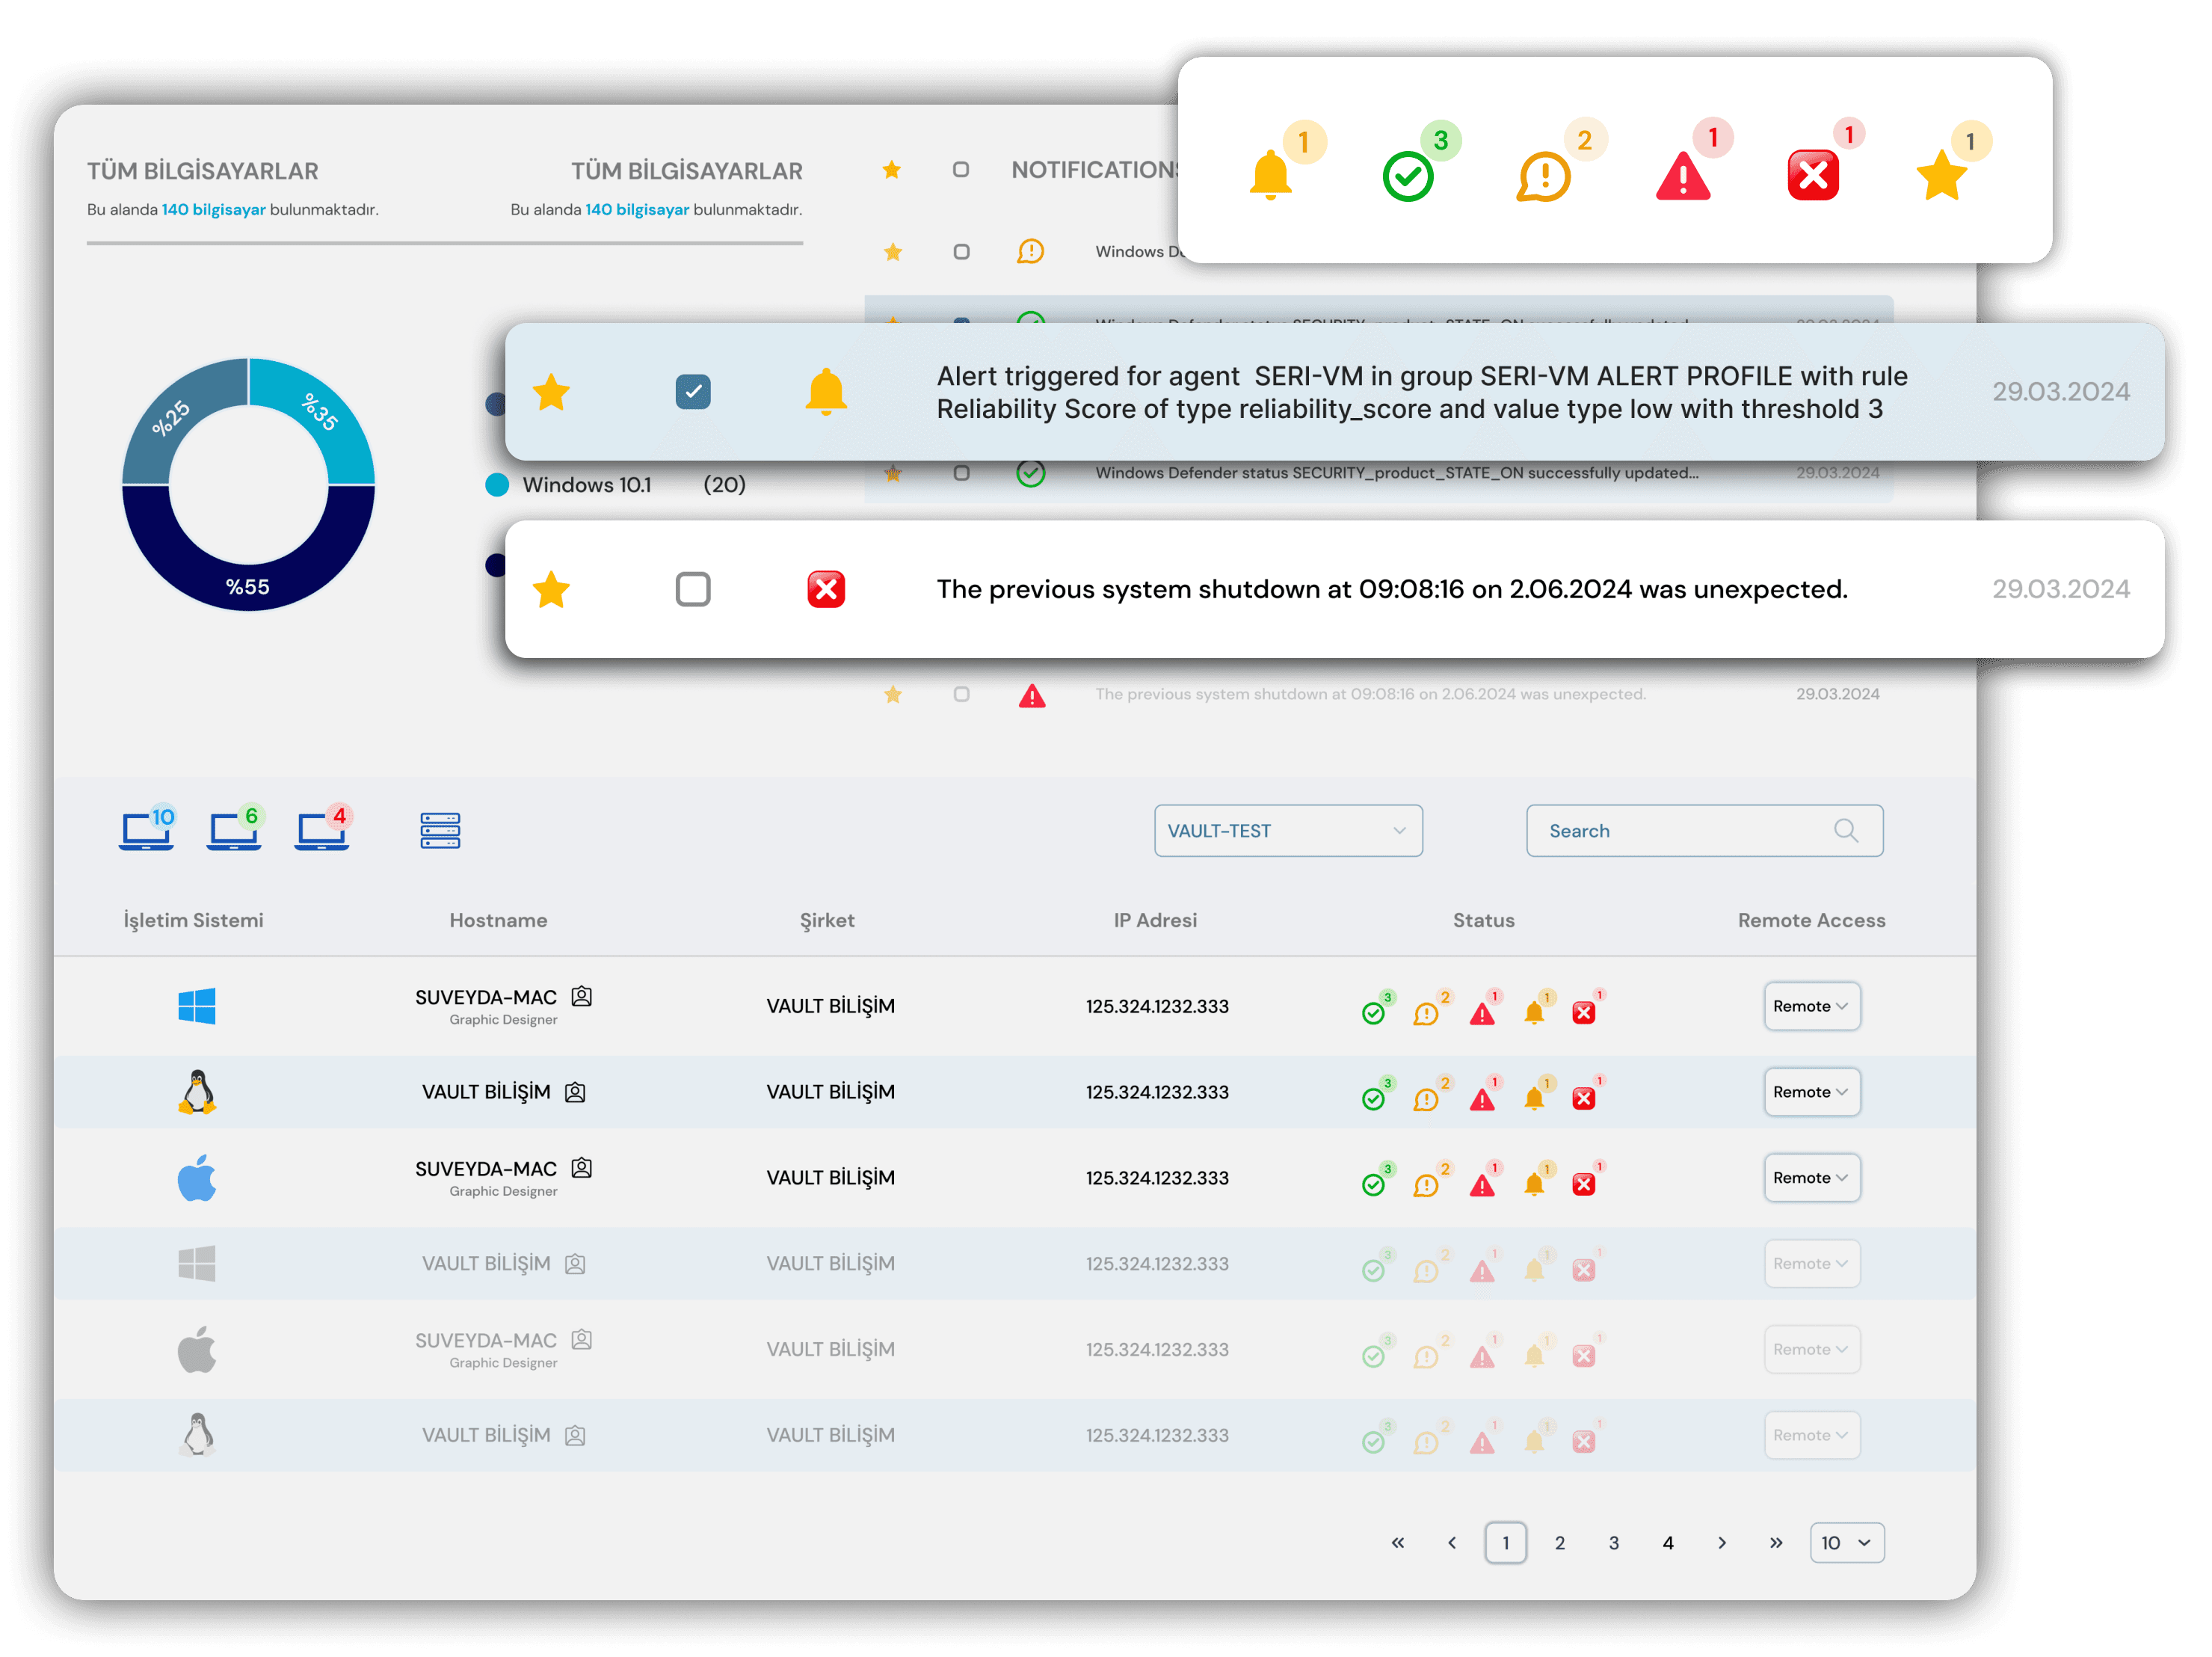Click the Search input field
2212x1657 pixels.
click(x=1697, y=830)
